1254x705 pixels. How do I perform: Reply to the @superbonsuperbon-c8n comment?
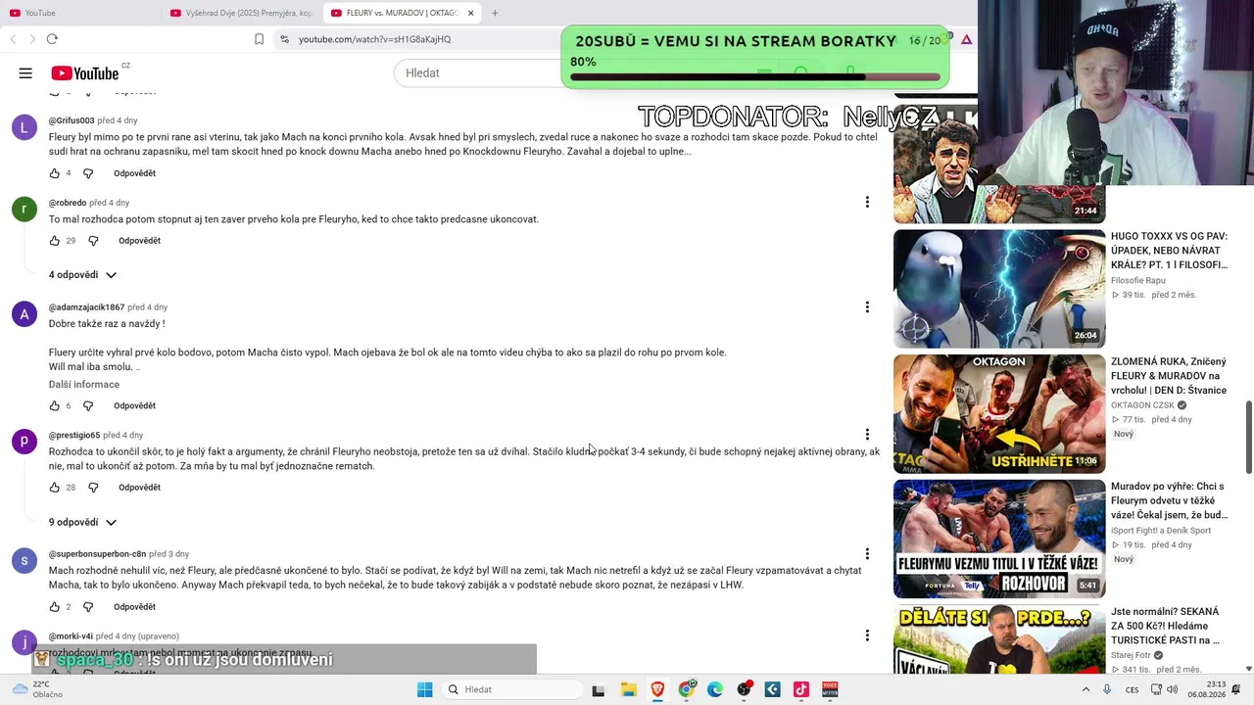134,607
